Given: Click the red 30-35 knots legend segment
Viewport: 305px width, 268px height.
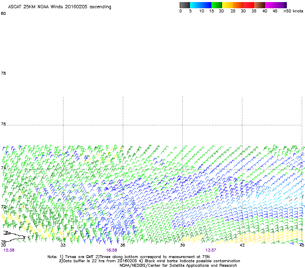Looking at the screenshot, I should point(249,5).
